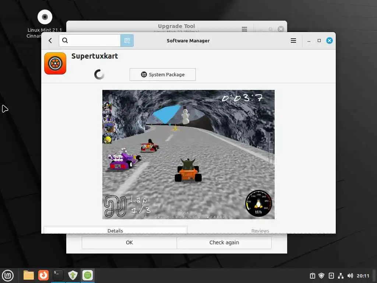Open the network connection tray icon

(x=341, y=276)
